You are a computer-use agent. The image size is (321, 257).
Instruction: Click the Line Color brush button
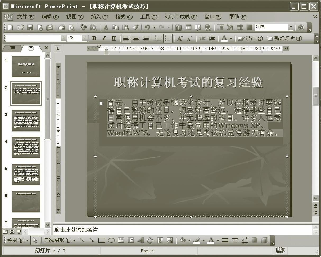coord(197,240)
